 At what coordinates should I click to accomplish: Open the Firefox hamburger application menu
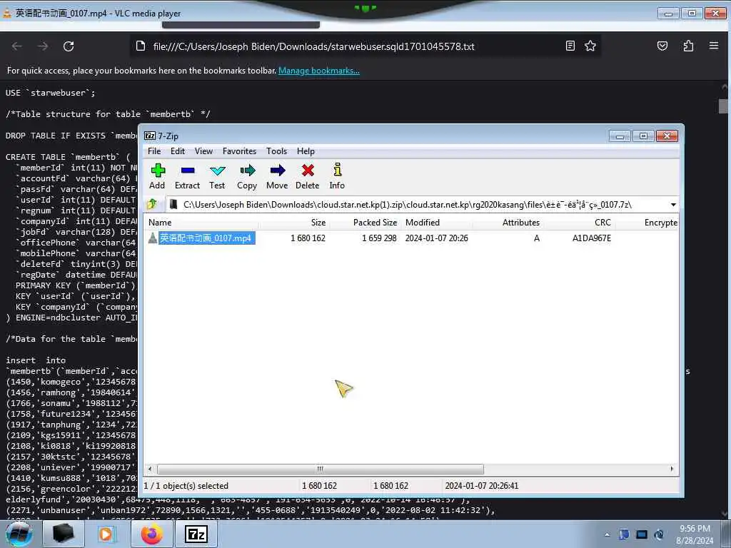714,46
